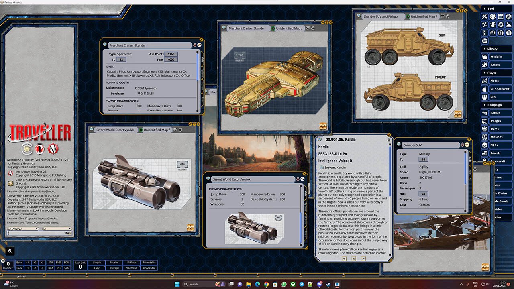Viewport: 514px width, 289px height.
Task: Open the Modules library
Action: coord(496,57)
